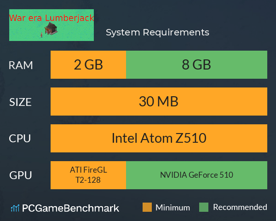Click the red War era Lumberjack title text

click(x=52, y=18)
